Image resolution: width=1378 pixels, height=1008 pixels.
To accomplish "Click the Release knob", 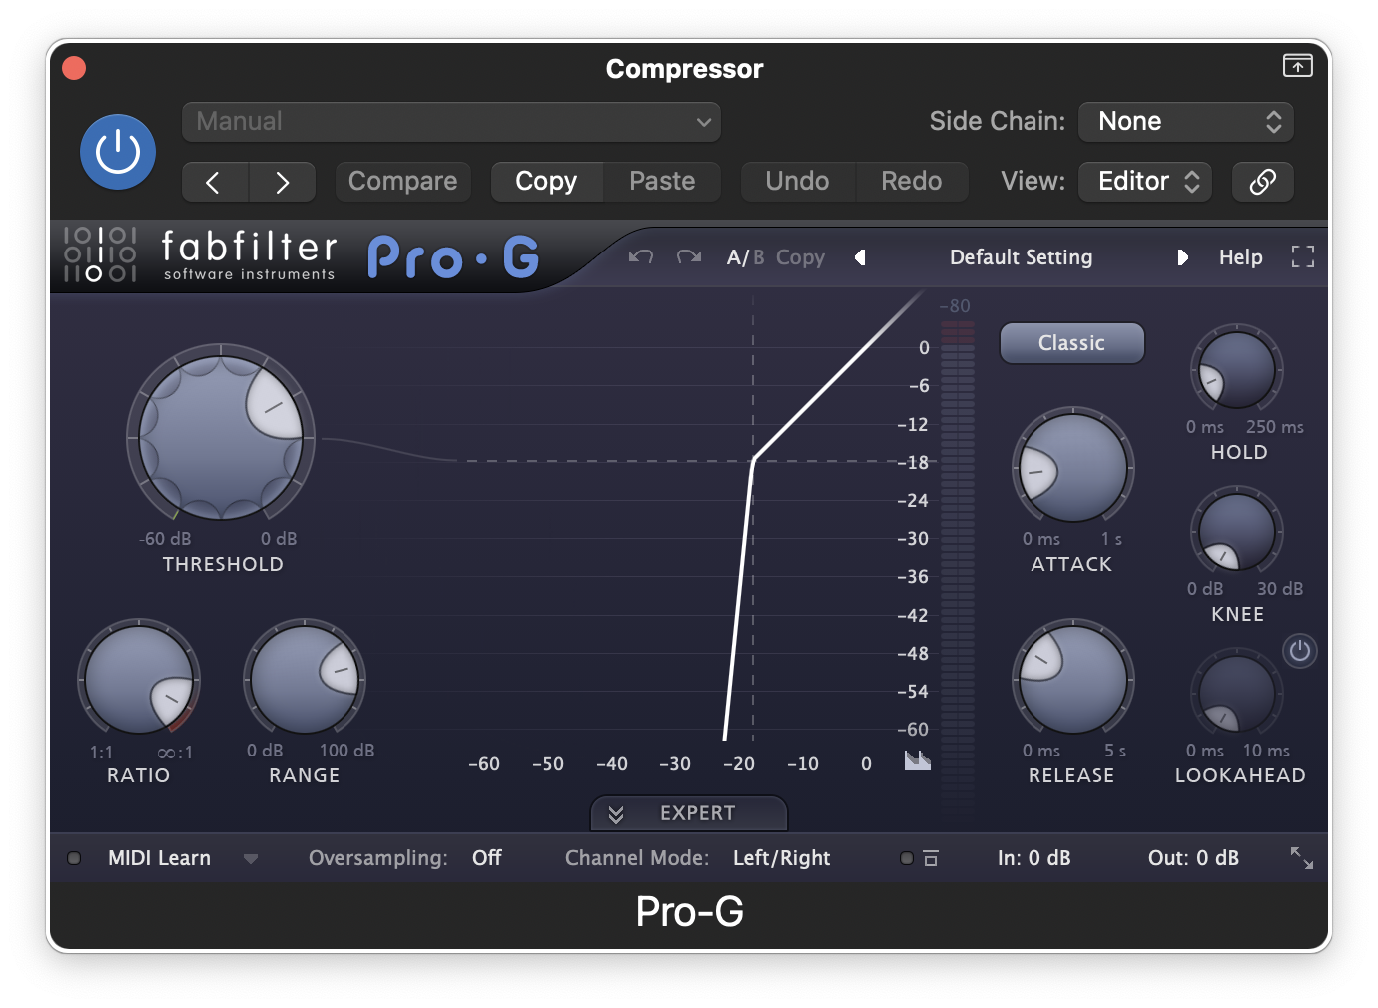I will pos(1073,679).
